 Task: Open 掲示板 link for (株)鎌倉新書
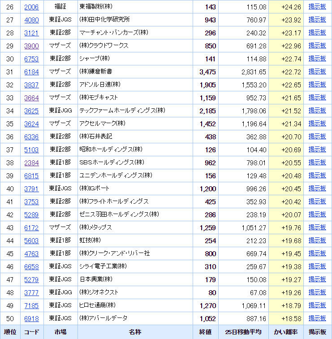[317, 72]
